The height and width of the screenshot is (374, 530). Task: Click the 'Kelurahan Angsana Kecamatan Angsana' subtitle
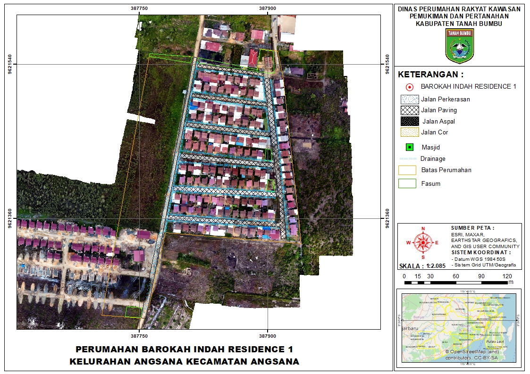click(x=184, y=362)
